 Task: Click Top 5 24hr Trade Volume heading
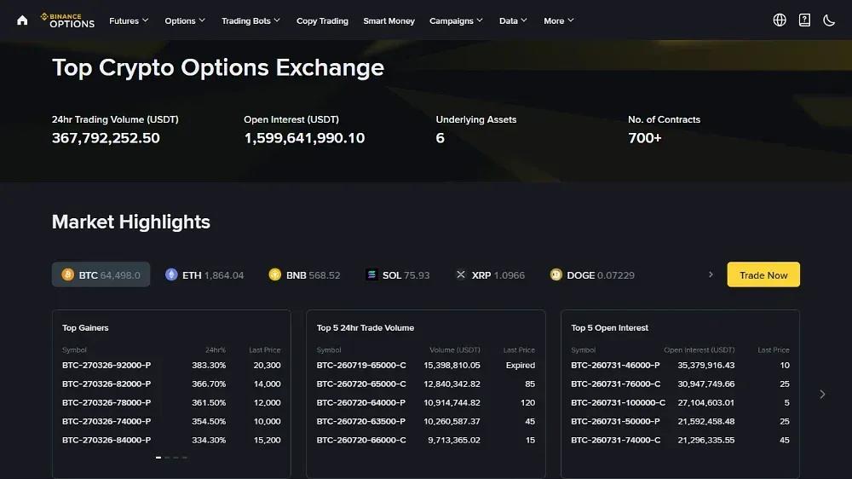tap(366, 328)
